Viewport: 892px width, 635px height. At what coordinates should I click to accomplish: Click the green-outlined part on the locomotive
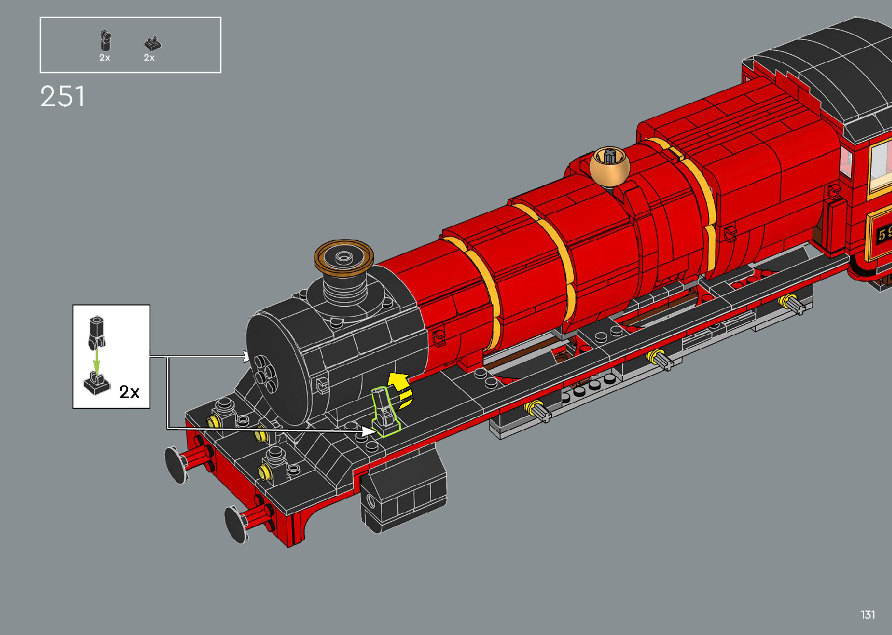tap(385, 412)
